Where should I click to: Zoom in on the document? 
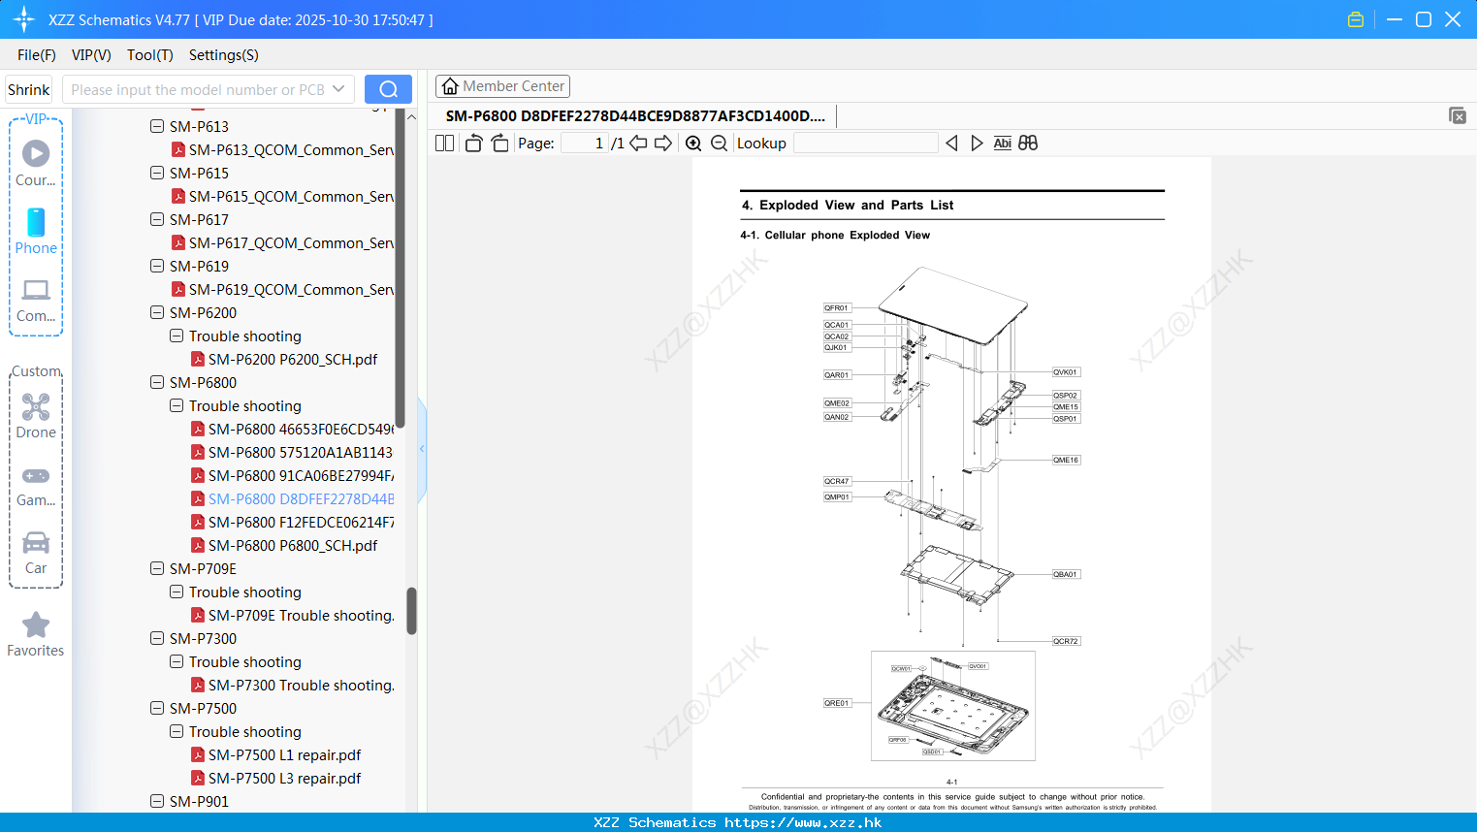[693, 144]
